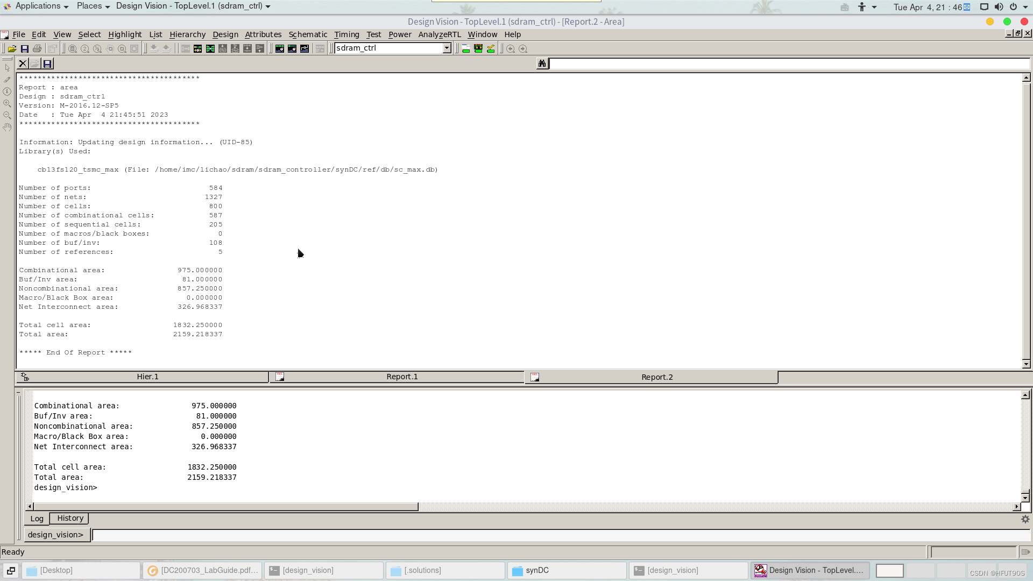Click the save file icon in toolbar
The image size is (1033, 581).
(x=24, y=47)
